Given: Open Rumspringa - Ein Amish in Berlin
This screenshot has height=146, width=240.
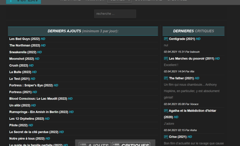Looking at the screenshot, I should pos(39,112).
